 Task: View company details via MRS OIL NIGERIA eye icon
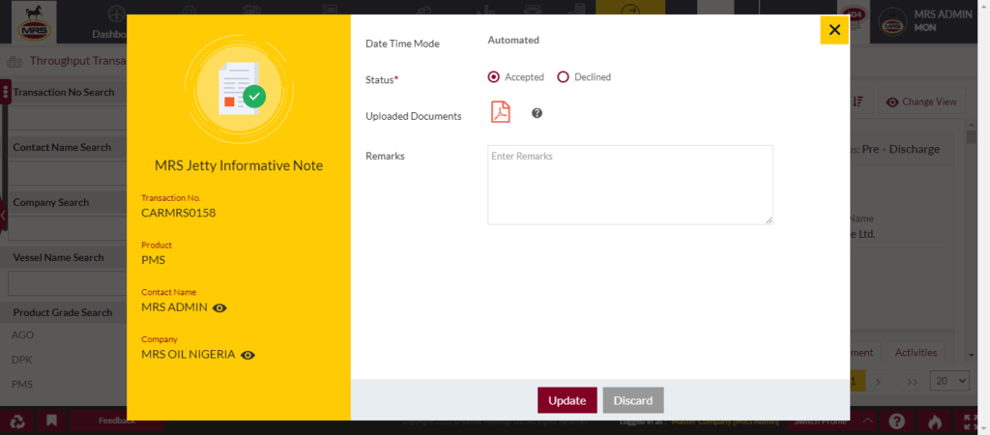(248, 356)
